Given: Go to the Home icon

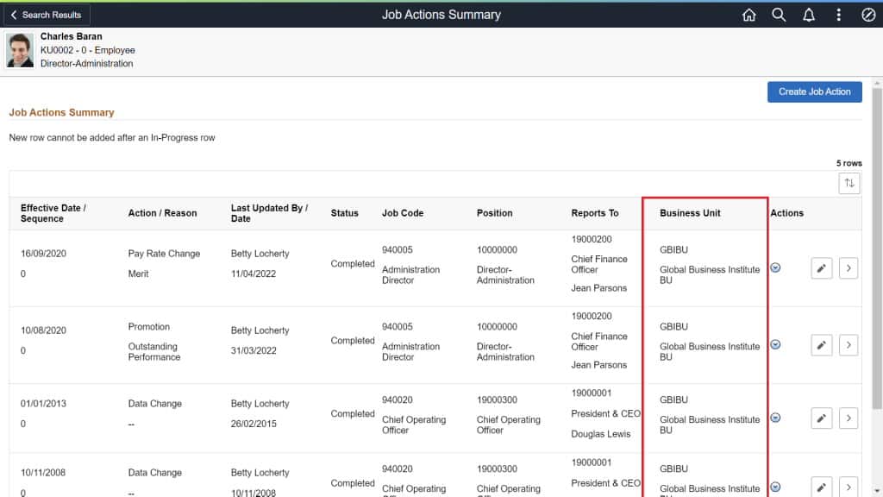Looking at the screenshot, I should tap(748, 15).
